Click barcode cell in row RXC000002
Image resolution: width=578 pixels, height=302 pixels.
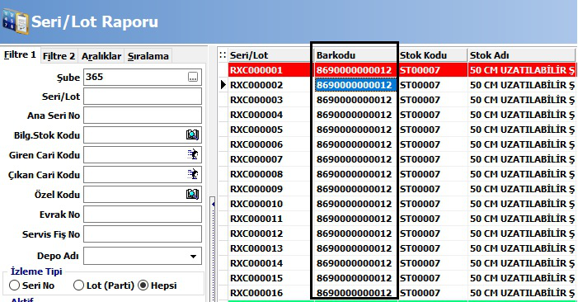pyautogui.click(x=355, y=85)
